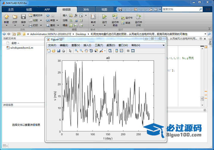Open the 工具(T) menu in Figure 12
214x150 pixels.
[99, 45]
